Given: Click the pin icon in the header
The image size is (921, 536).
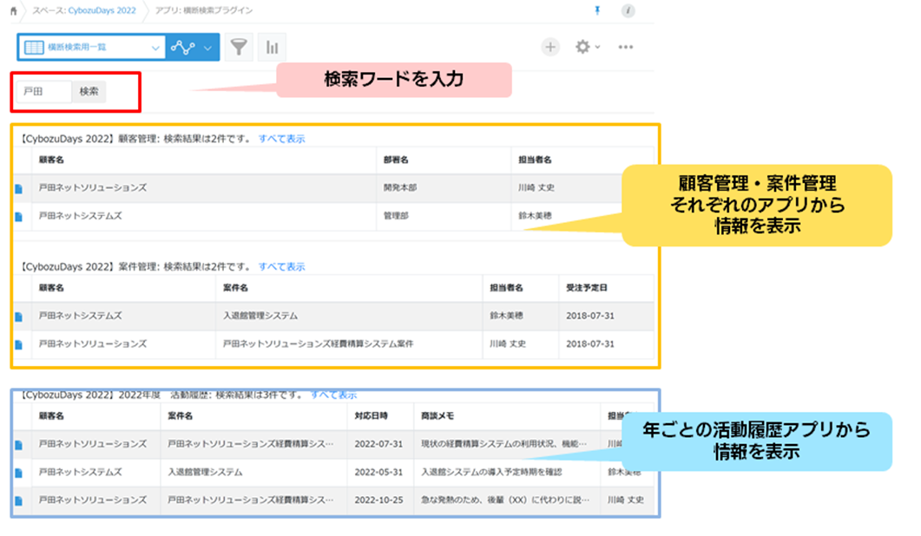Looking at the screenshot, I should [x=598, y=10].
